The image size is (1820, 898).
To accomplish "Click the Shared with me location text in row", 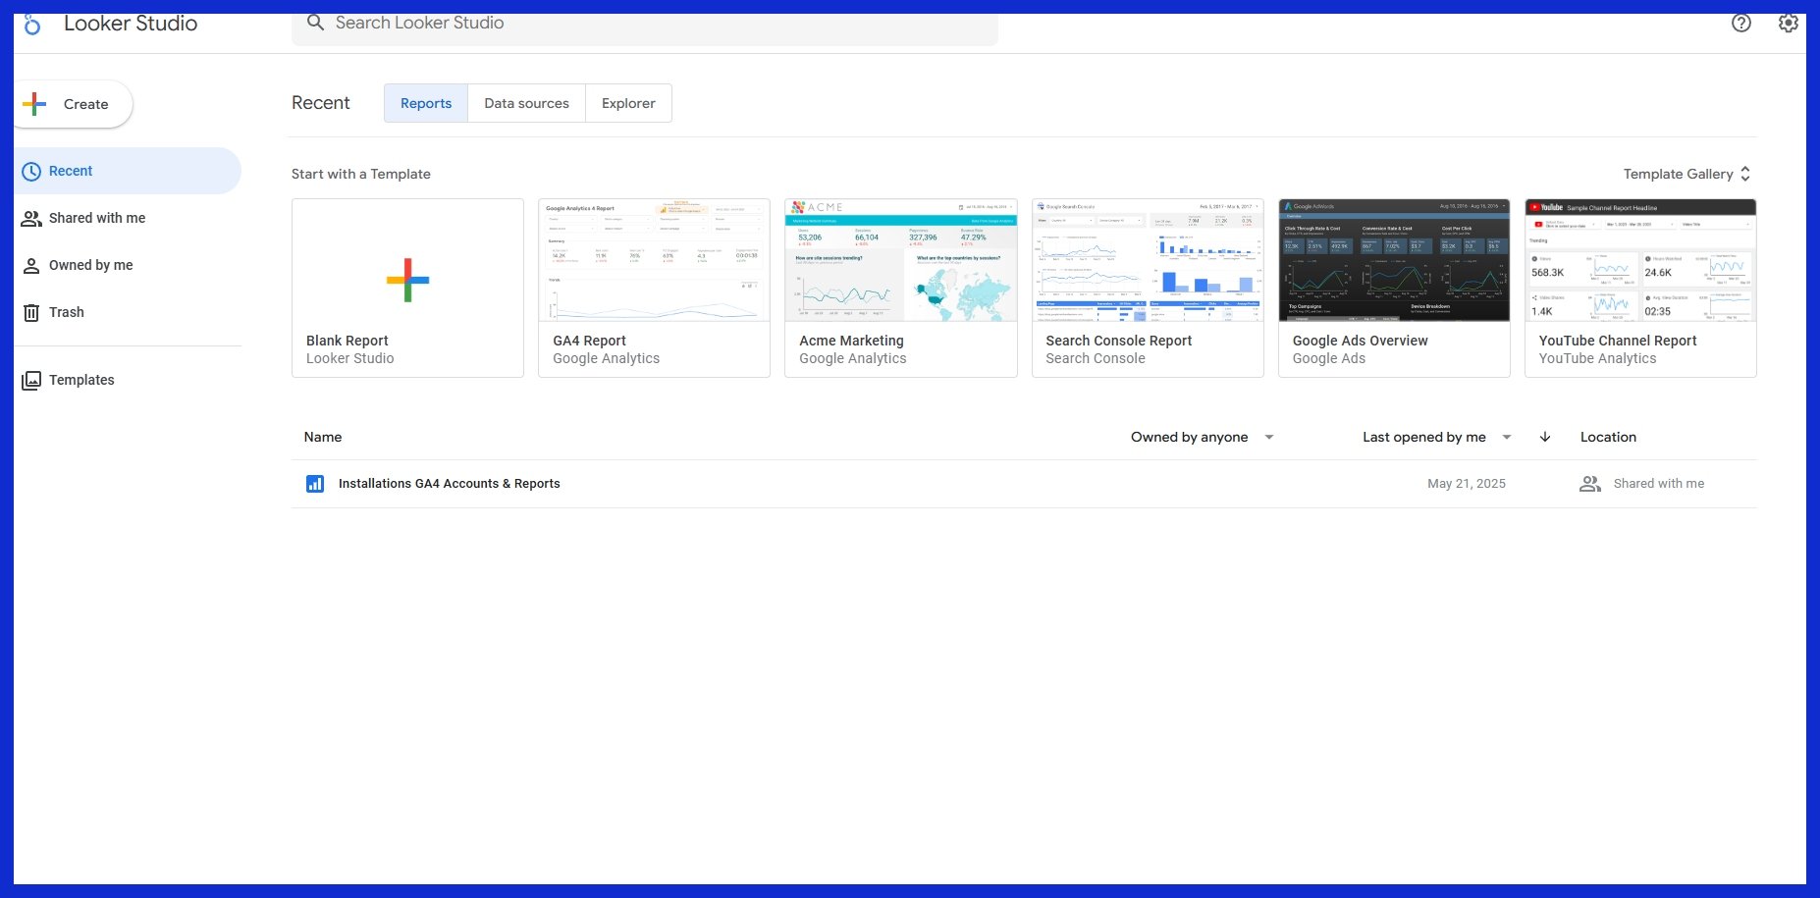I will point(1659,484).
